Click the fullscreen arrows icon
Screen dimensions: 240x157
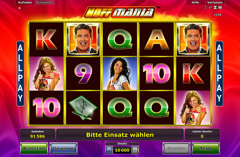220,7
